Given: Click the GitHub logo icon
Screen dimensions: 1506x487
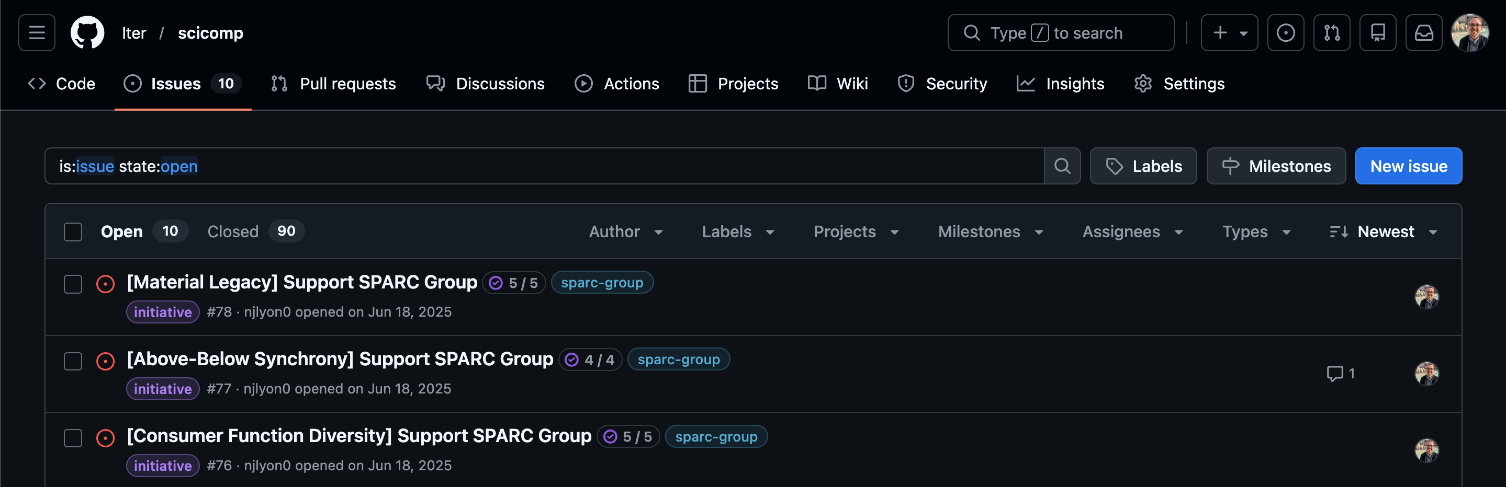Looking at the screenshot, I should pos(87,33).
